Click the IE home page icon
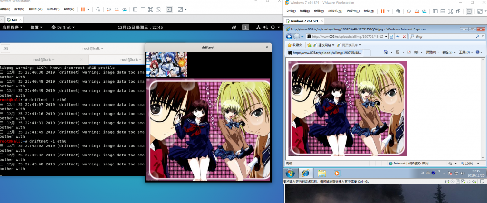The width and height of the screenshot is (487, 203). [386, 52]
